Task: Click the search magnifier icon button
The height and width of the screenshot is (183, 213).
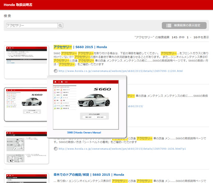Action: [x=60, y=26]
